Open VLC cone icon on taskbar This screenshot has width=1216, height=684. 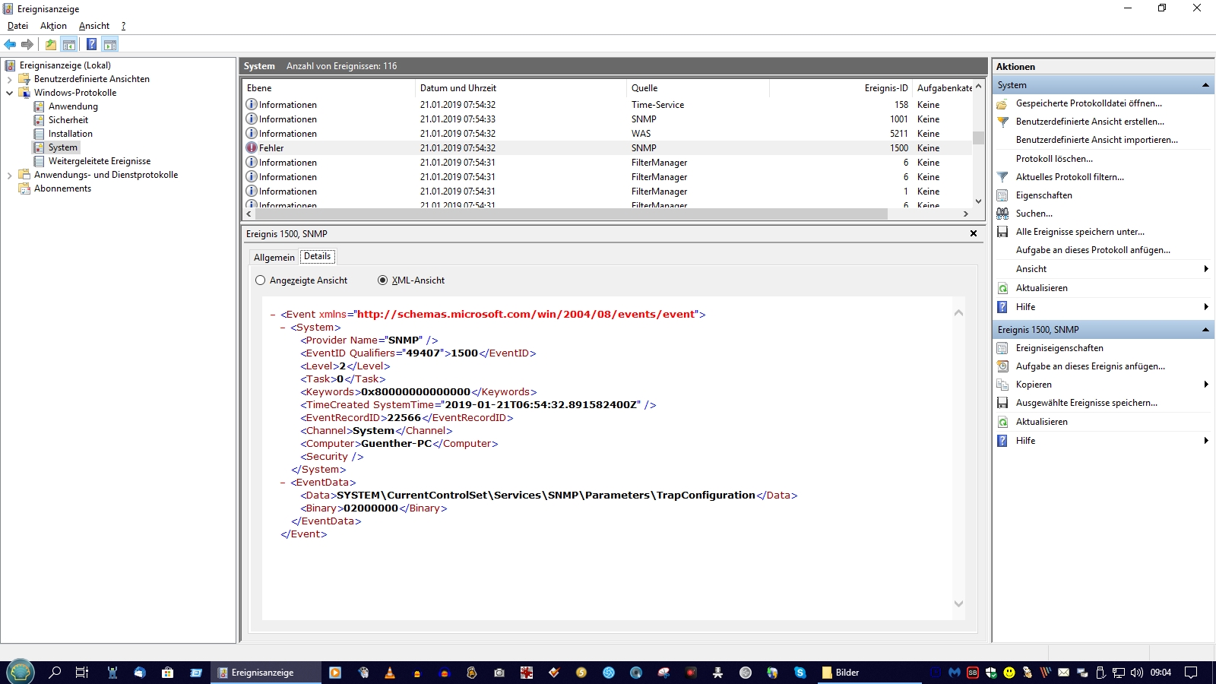pos(390,673)
